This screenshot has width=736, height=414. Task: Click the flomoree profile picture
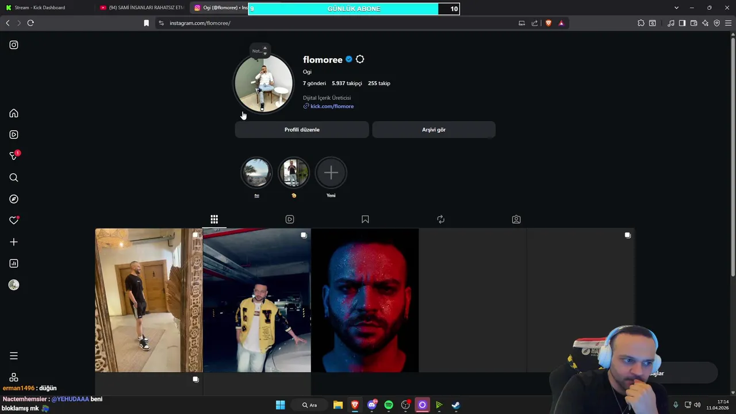coord(263,83)
